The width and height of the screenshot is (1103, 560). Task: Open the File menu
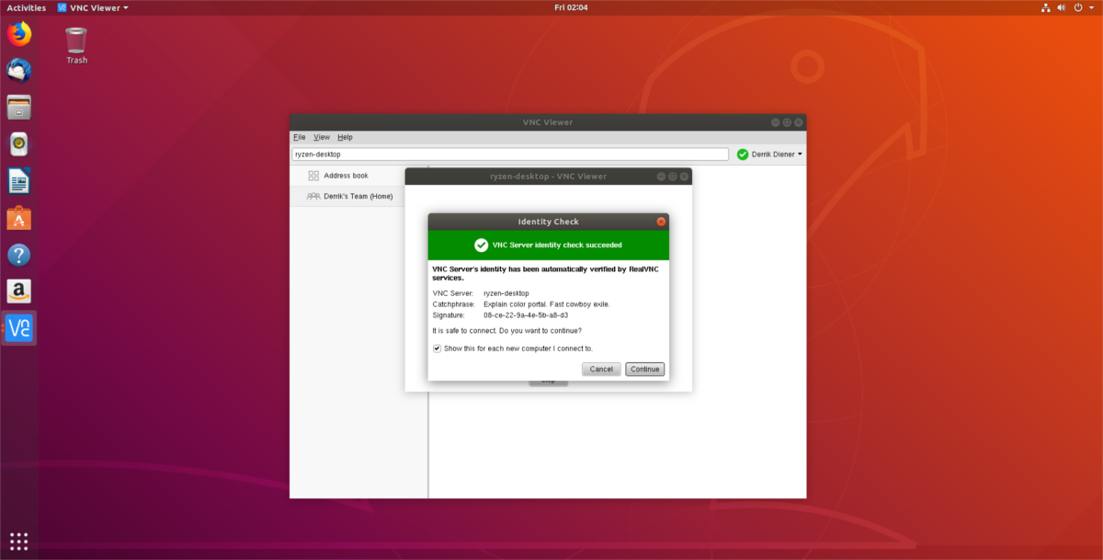(x=300, y=137)
